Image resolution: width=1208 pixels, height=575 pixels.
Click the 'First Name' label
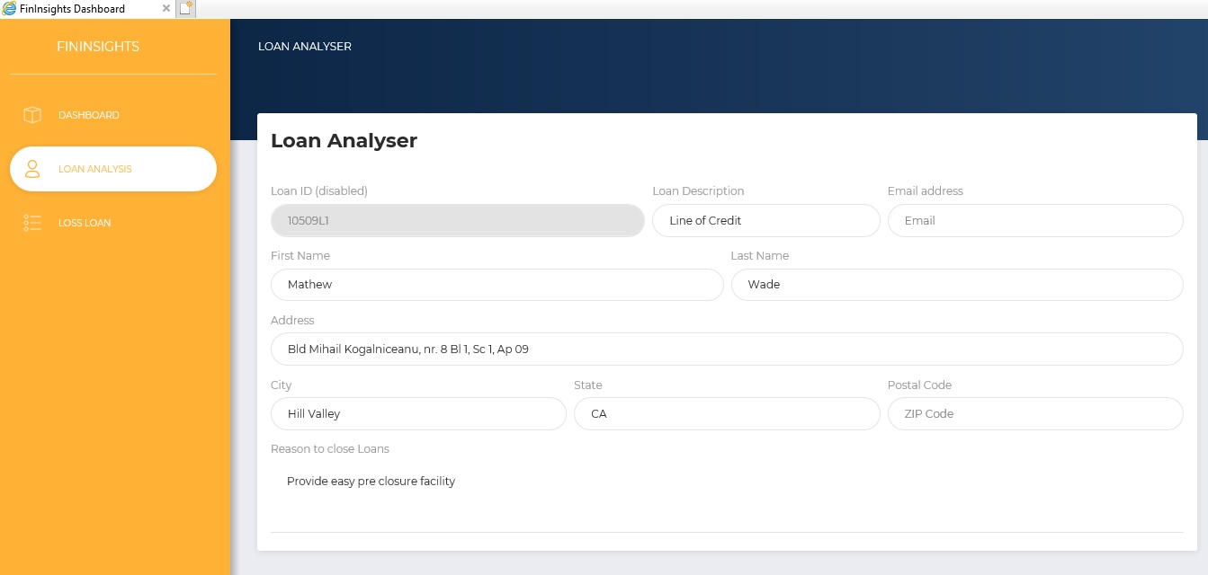pos(300,256)
